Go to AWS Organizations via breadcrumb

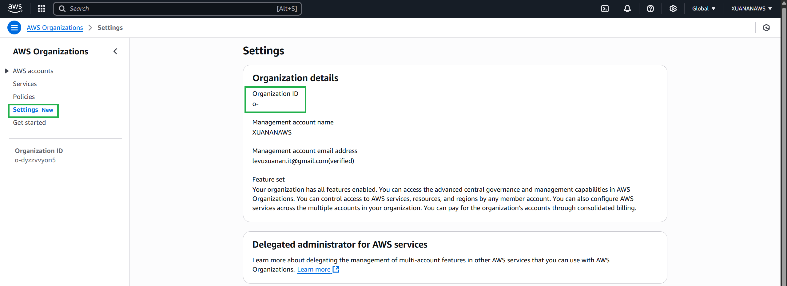[x=54, y=27]
